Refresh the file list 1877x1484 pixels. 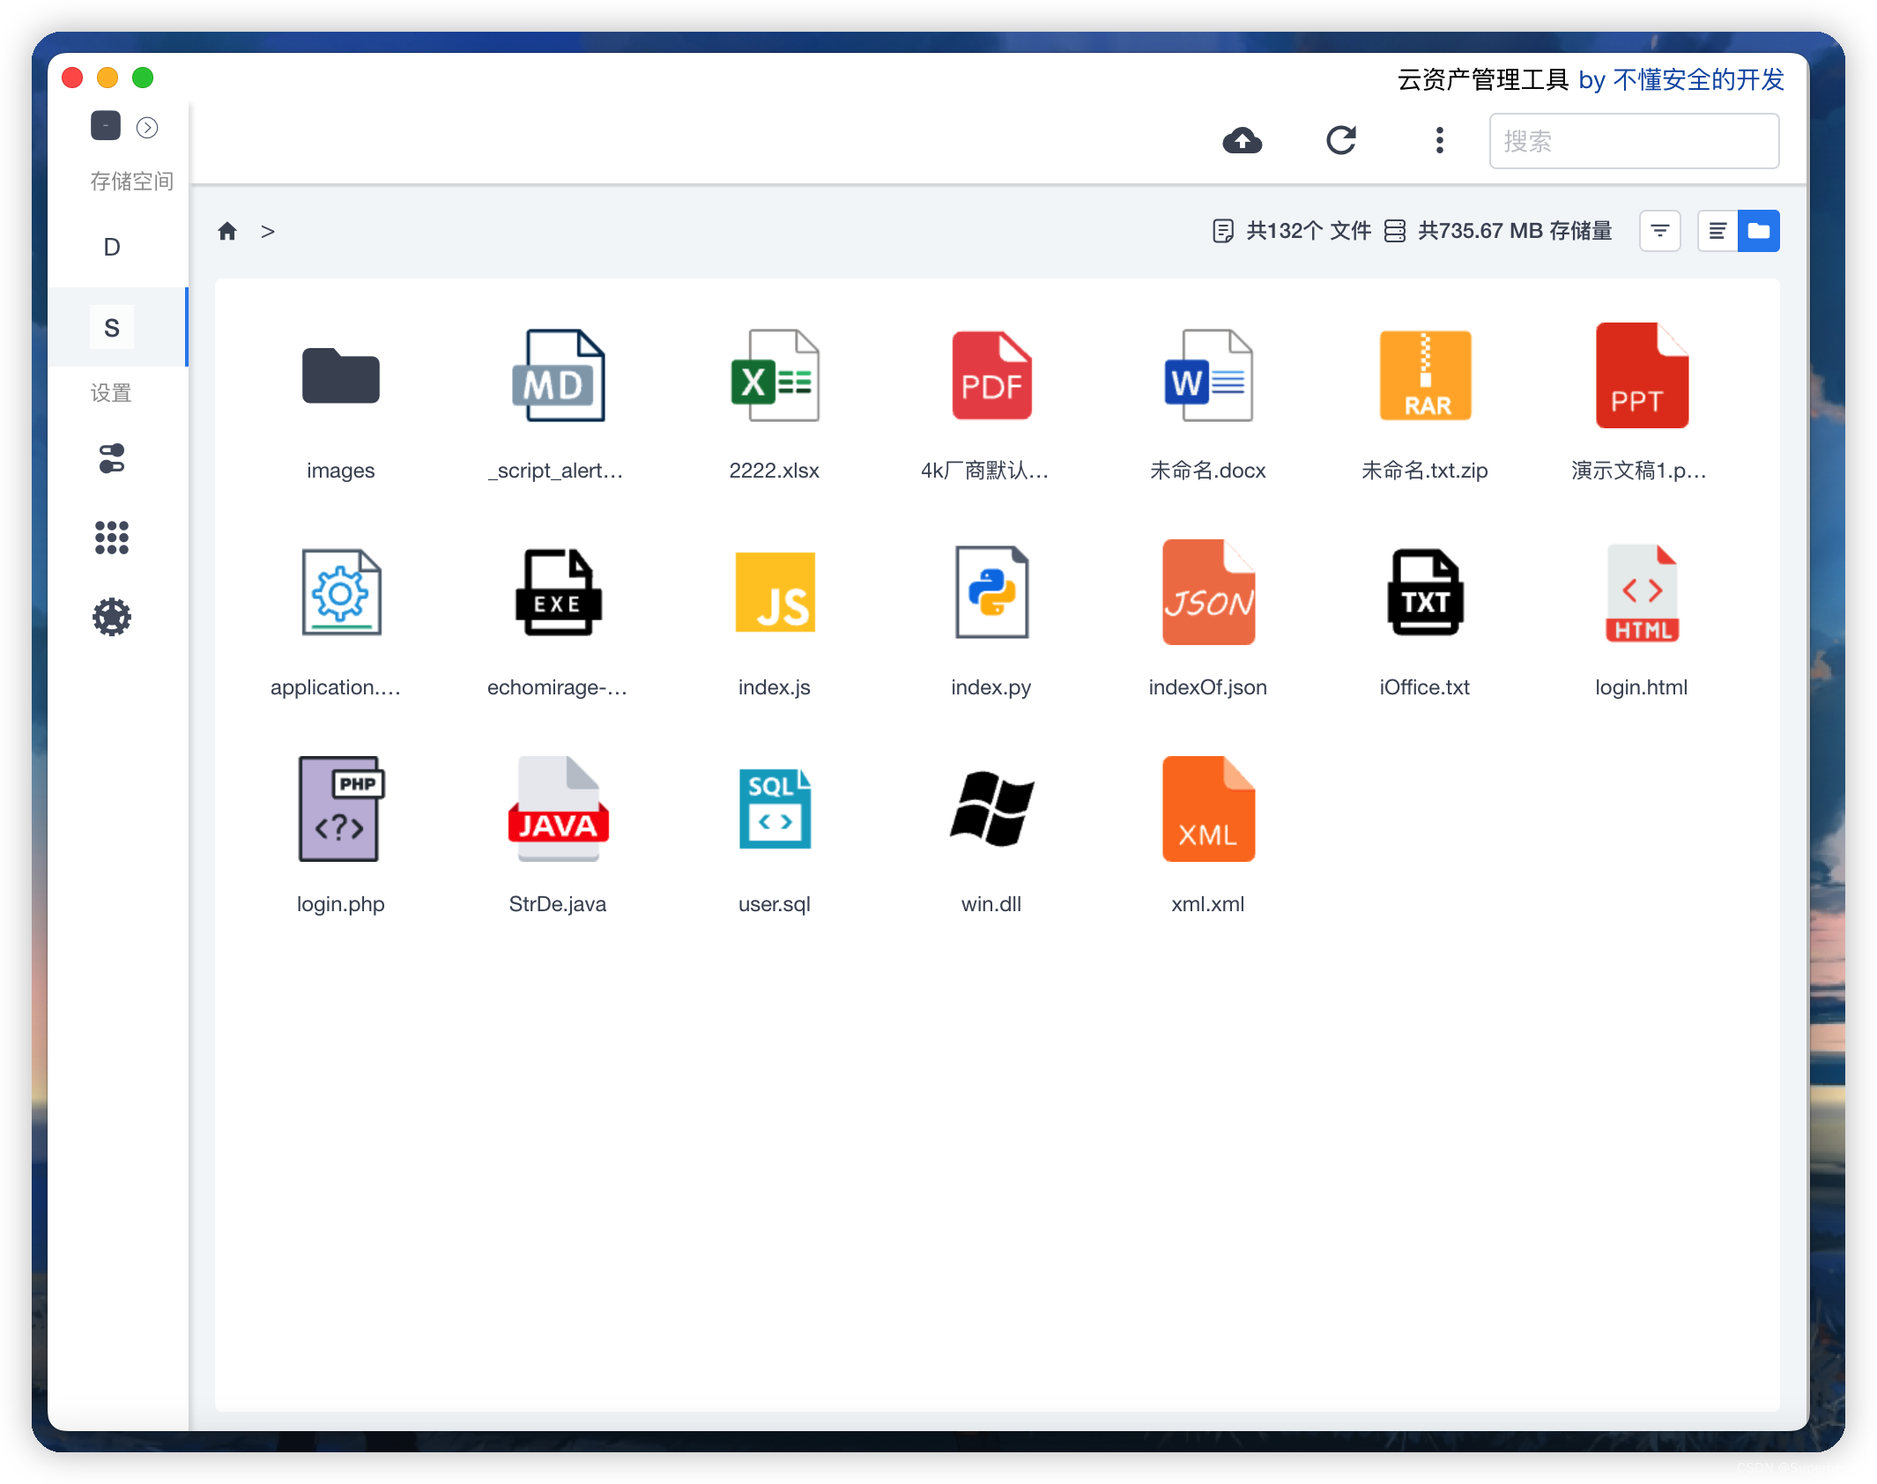(1340, 140)
